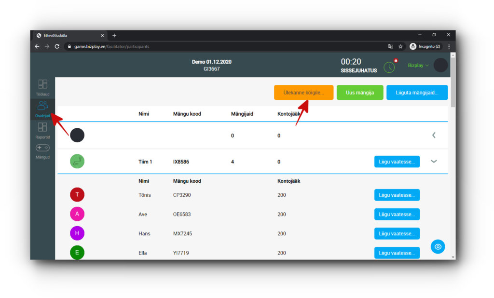Click Liigu vaatesse button for Tõnis
The width and height of the screenshot is (494, 298).
click(397, 195)
